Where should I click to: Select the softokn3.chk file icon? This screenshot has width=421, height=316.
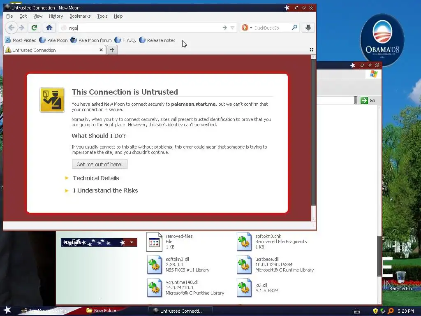[x=244, y=242]
